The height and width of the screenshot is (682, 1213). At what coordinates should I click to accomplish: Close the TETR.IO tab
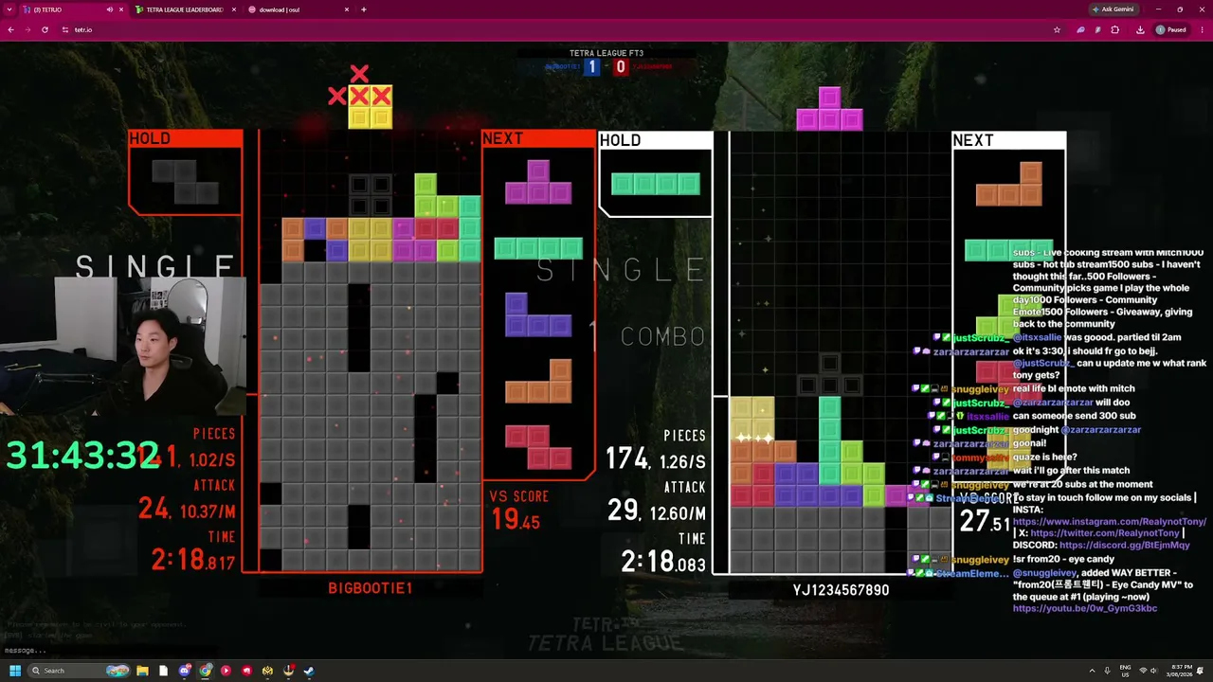pyautogui.click(x=120, y=9)
